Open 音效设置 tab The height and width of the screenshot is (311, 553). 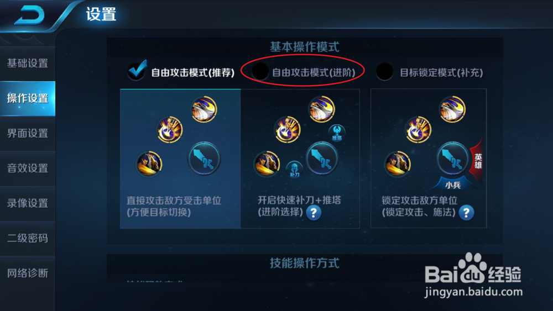click(x=28, y=168)
